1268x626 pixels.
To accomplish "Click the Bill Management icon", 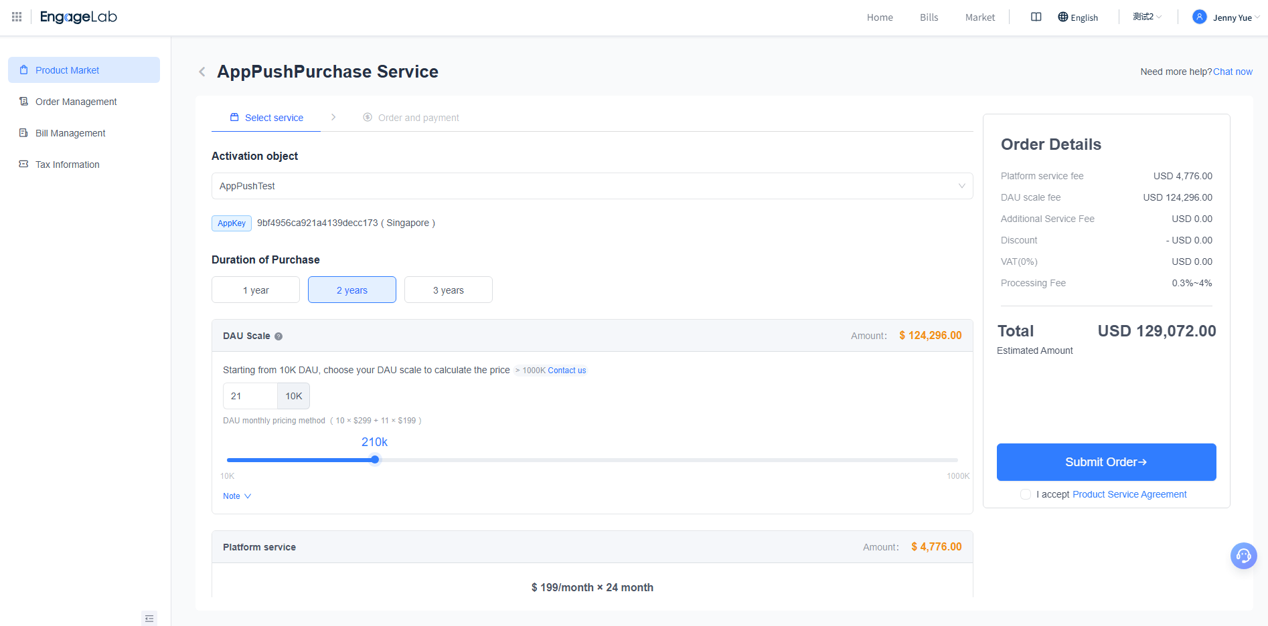I will (24, 132).
